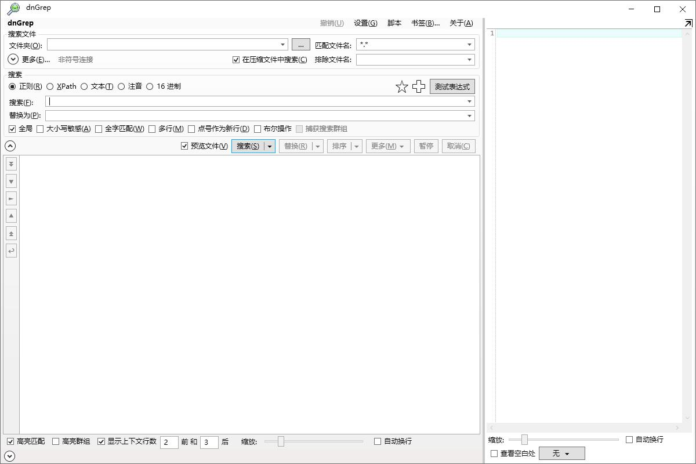Viewport: 696px width, 464px height.
Task: Click the plus add-bookmark icon
Action: pos(418,87)
